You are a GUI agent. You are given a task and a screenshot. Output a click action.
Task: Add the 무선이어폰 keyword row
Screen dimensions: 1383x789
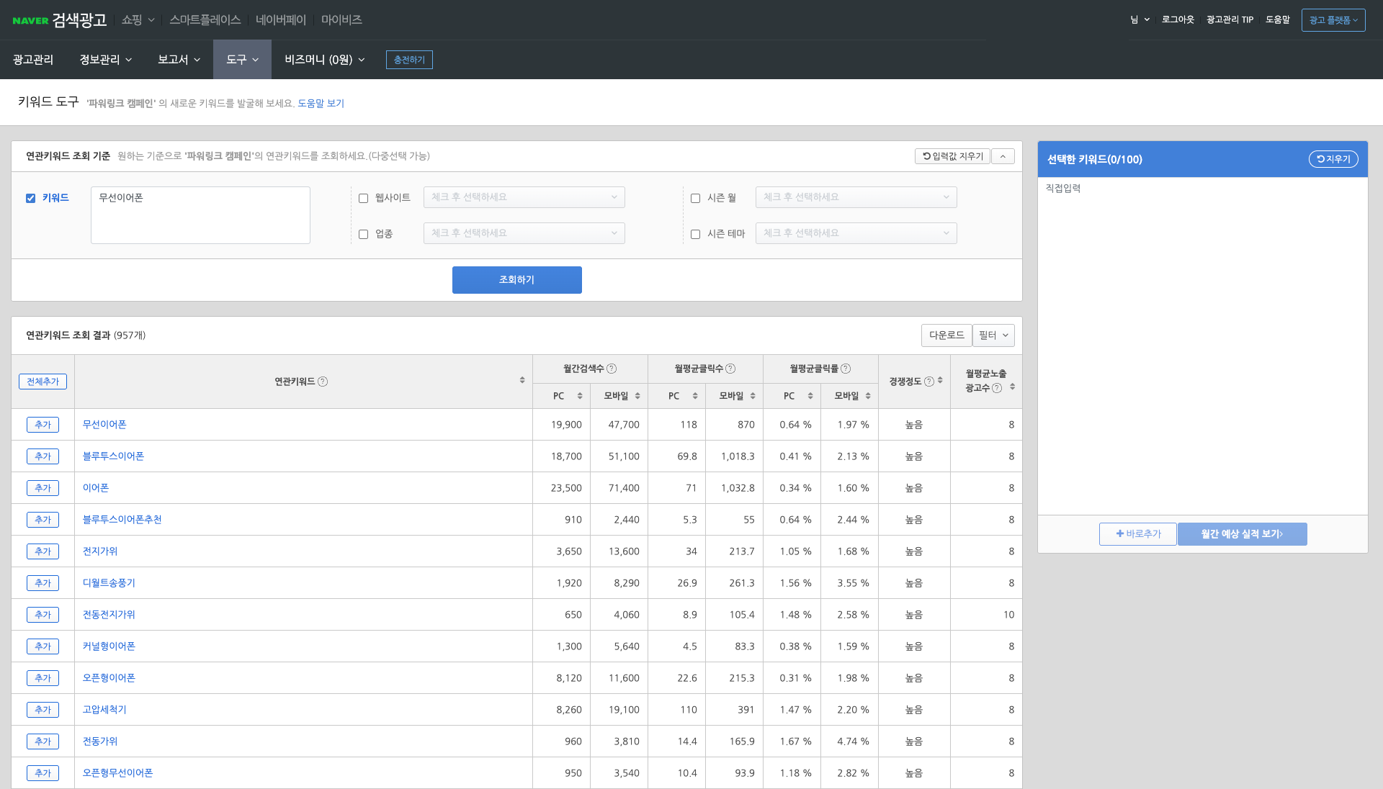tap(42, 425)
